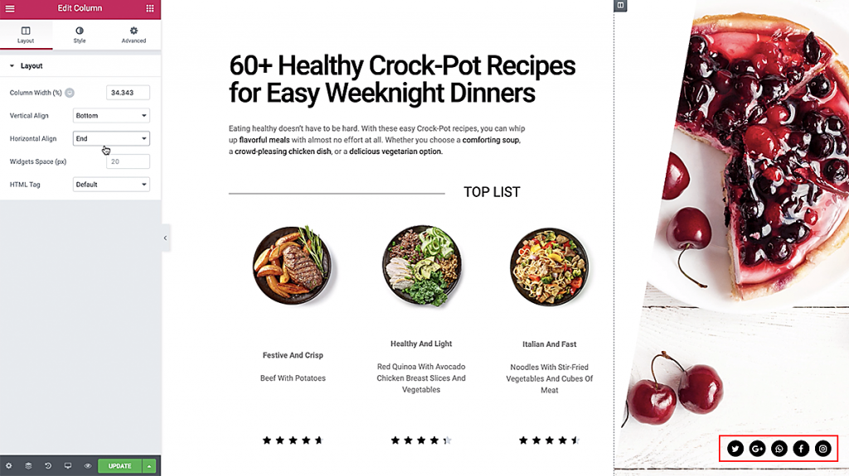This screenshot has width=849, height=476.
Task: Switch to the Advanced tab
Action: tap(133, 35)
